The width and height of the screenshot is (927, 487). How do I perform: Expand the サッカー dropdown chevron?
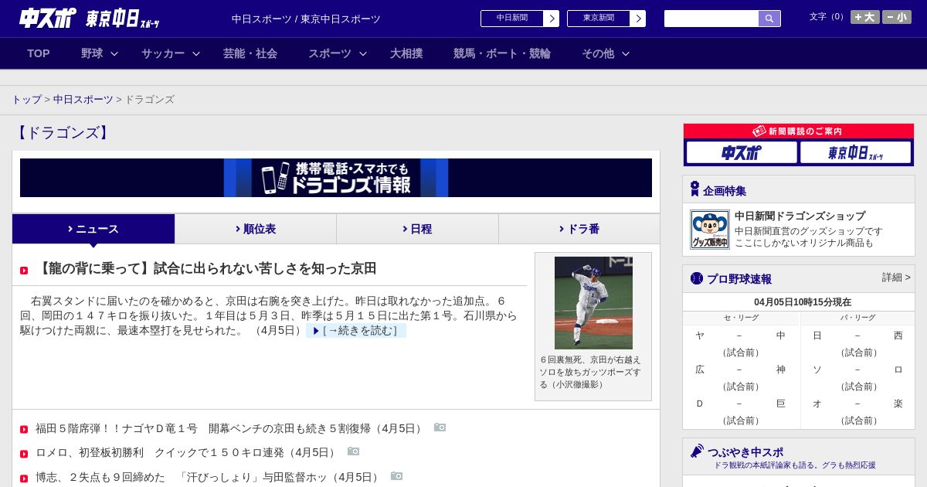(x=196, y=53)
